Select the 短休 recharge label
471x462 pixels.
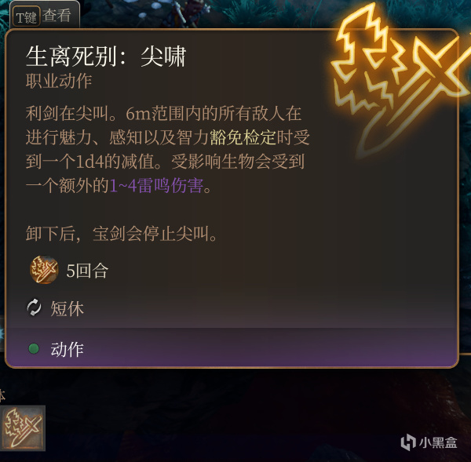click(x=67, y=308)
